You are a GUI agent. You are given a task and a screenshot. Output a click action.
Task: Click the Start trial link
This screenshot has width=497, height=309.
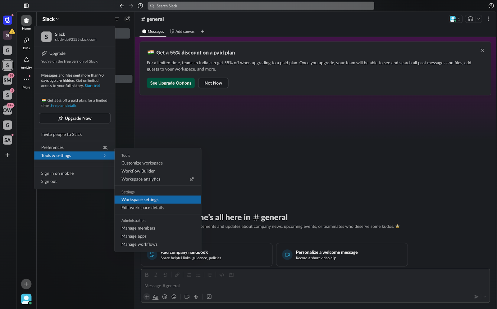pyautogui.click(x=92, y=86)
